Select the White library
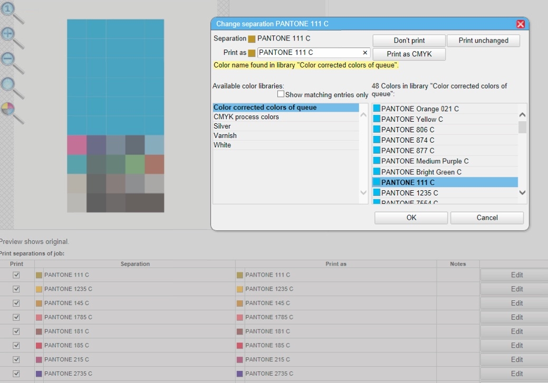This screenshot has width=548, height=383. (x=286, y=145)
